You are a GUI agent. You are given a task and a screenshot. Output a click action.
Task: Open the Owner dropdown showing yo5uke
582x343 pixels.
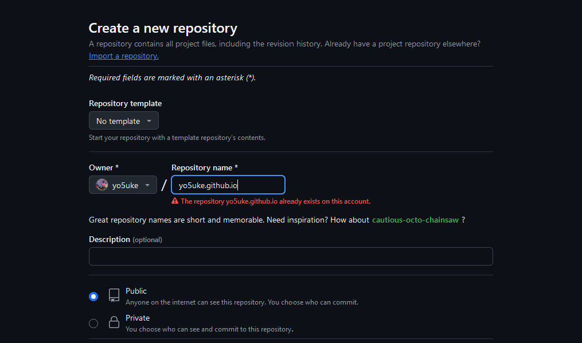click(x=123, y=185)
